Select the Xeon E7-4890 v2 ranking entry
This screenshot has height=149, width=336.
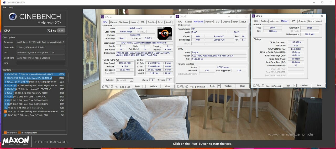point(34,78)
